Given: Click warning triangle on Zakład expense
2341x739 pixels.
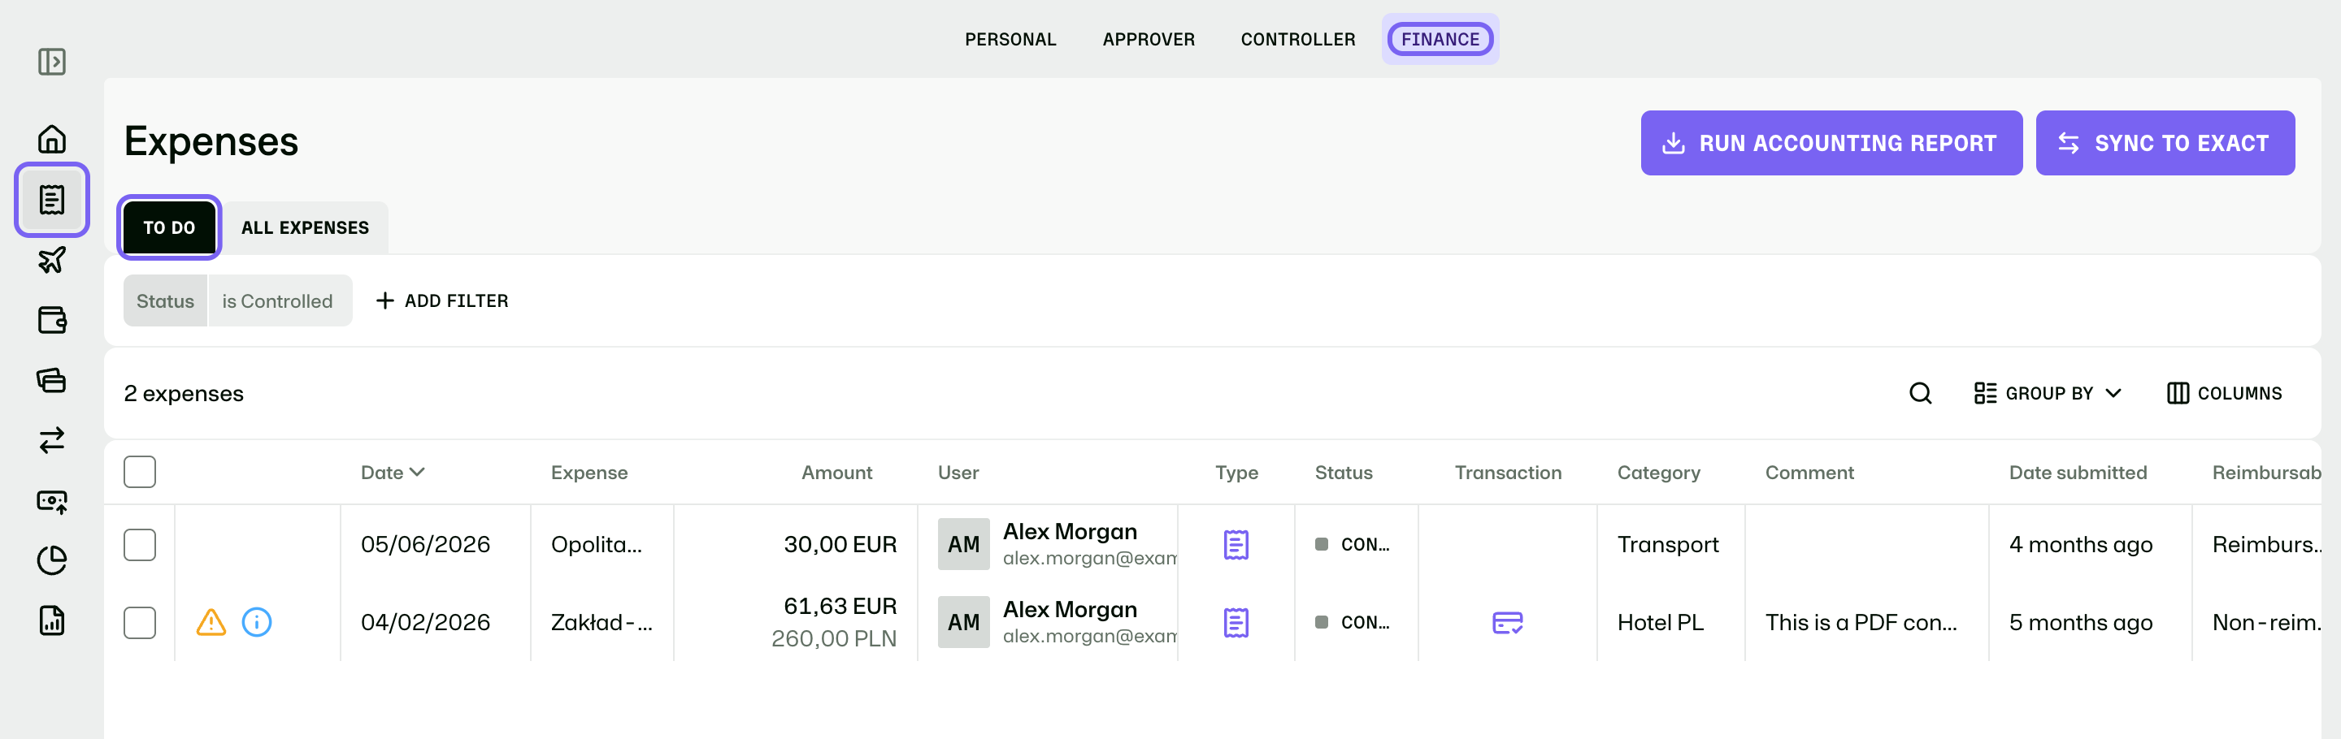Looking at the screenshot, I should [x=211, y=623].
